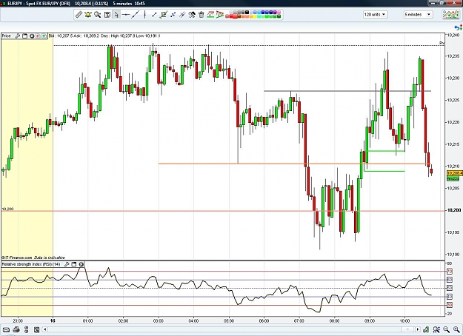
Task: Click the printer icon at bottom left
Action: click(16, 329)
